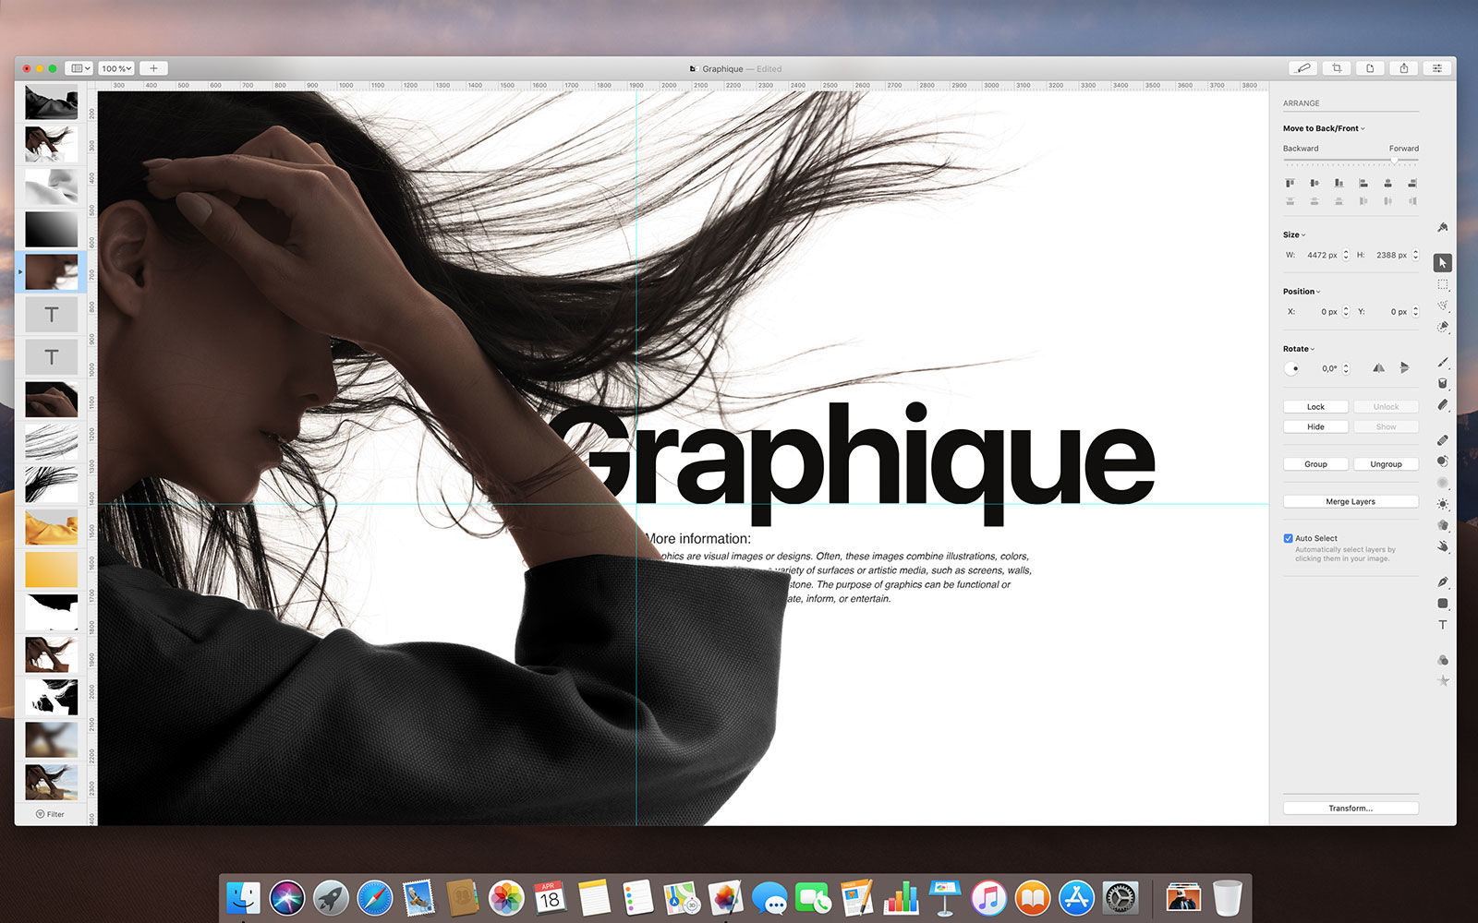Uncheck the Auto Select option
The width and height of the screenshot is (1478, 923).
1287,538
